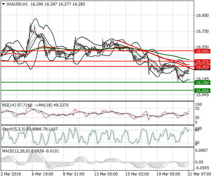211x178 pixels.
Task: Select the XAGUSD,H1 symbol title text
Action: 17,4
